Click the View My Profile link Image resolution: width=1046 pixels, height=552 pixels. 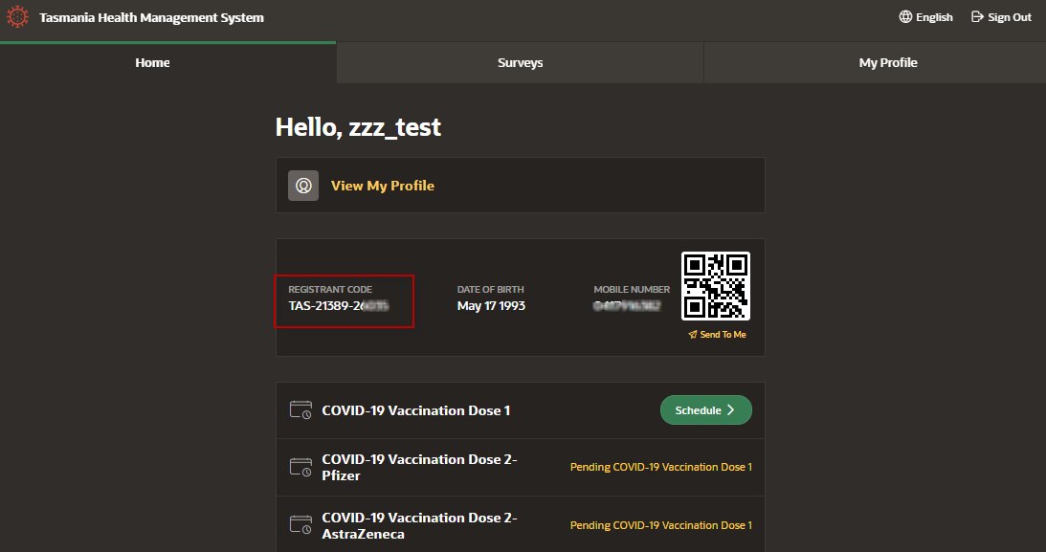[x=382, y=186]
